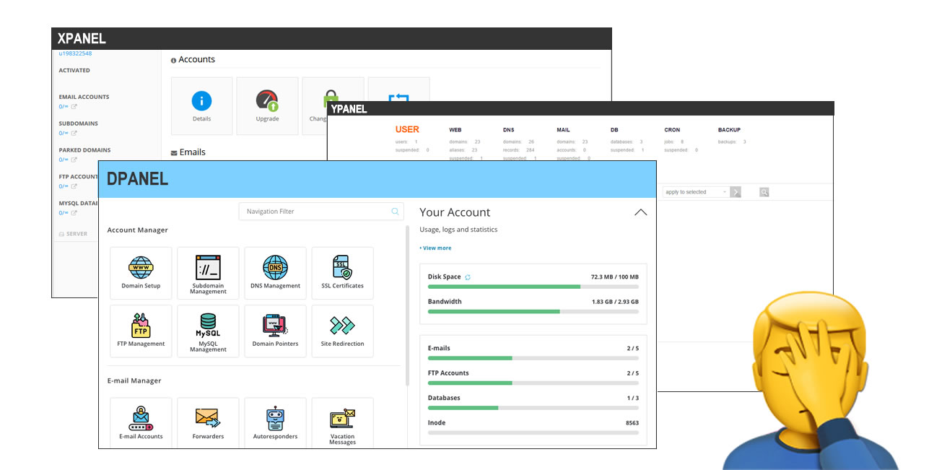Click the Inode 8563 value

coord(632,423)
